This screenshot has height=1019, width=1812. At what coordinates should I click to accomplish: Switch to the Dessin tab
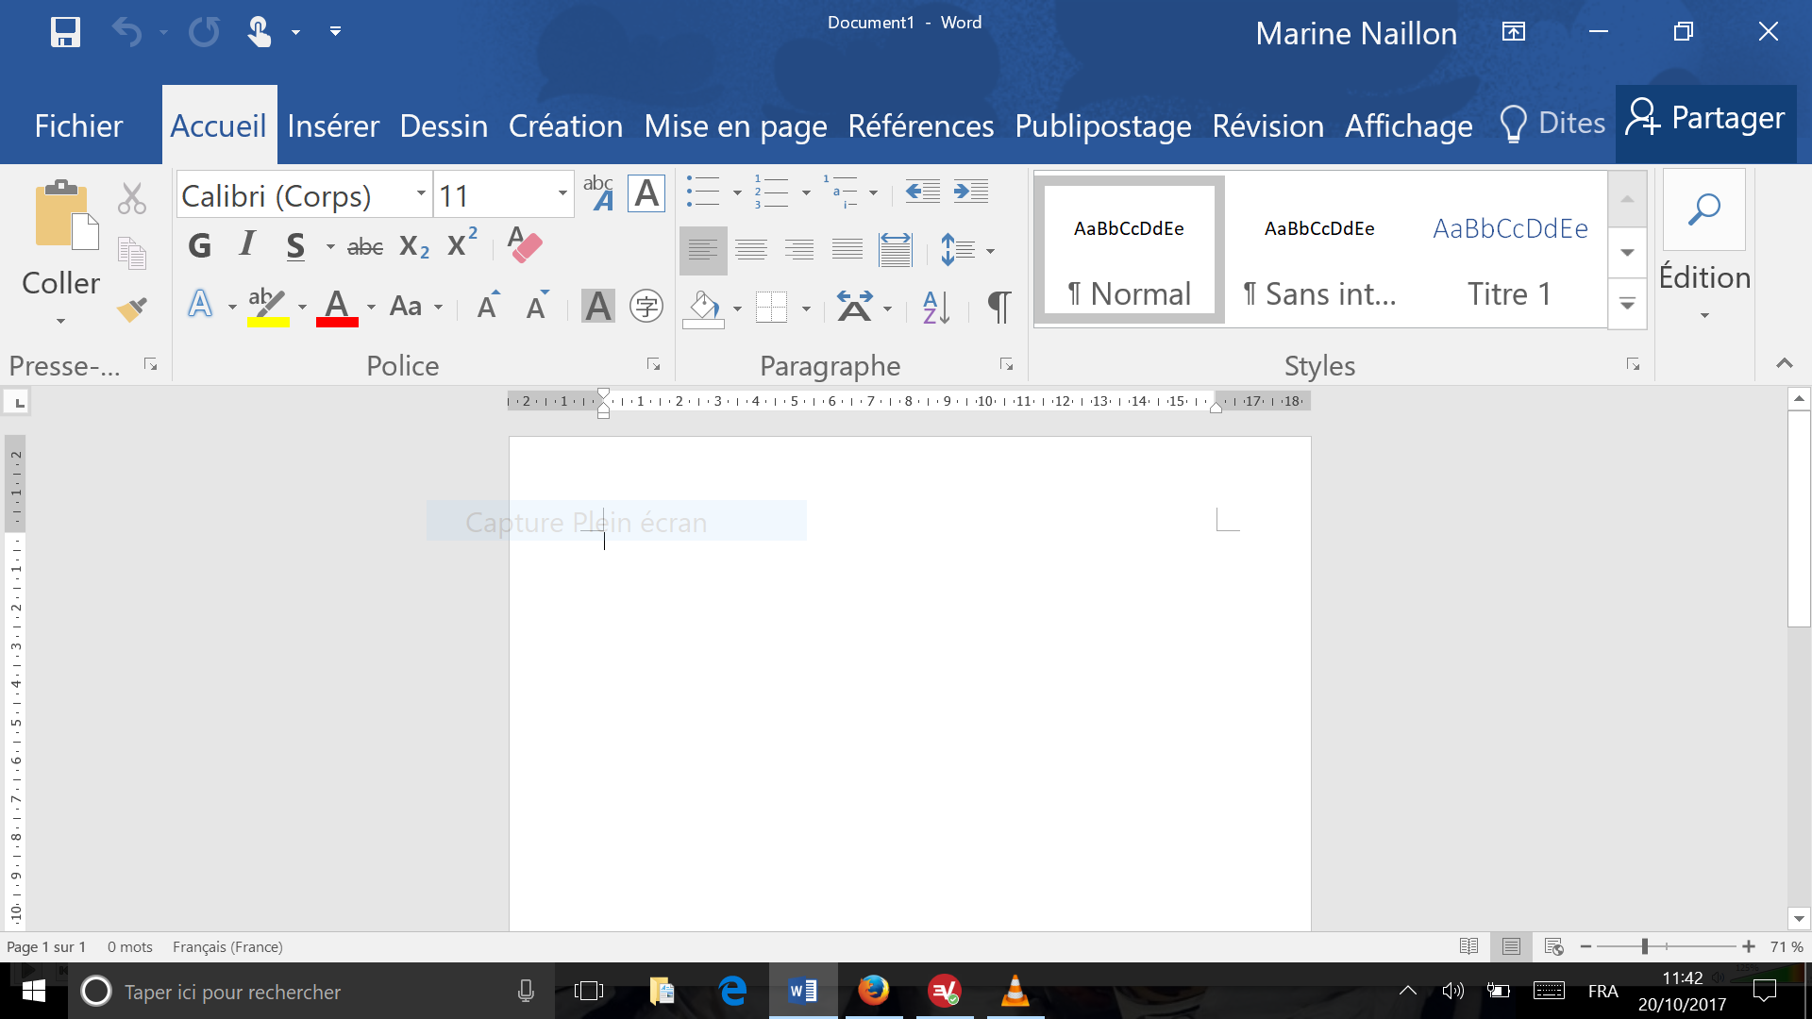[444, 125]
